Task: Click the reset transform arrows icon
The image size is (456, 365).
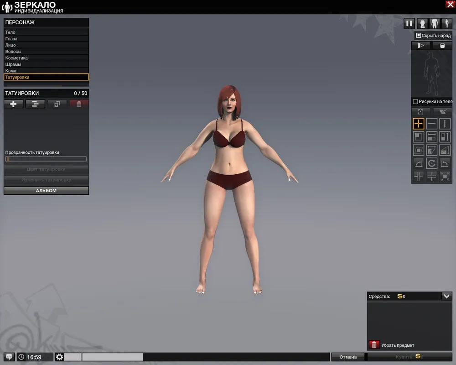Action: point(445,177)
